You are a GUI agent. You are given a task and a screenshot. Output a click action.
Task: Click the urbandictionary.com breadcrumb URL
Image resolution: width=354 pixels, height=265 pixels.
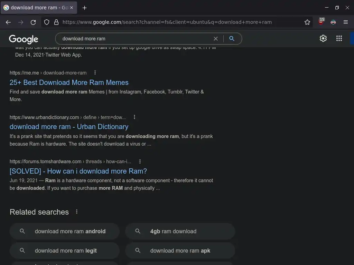68,117
